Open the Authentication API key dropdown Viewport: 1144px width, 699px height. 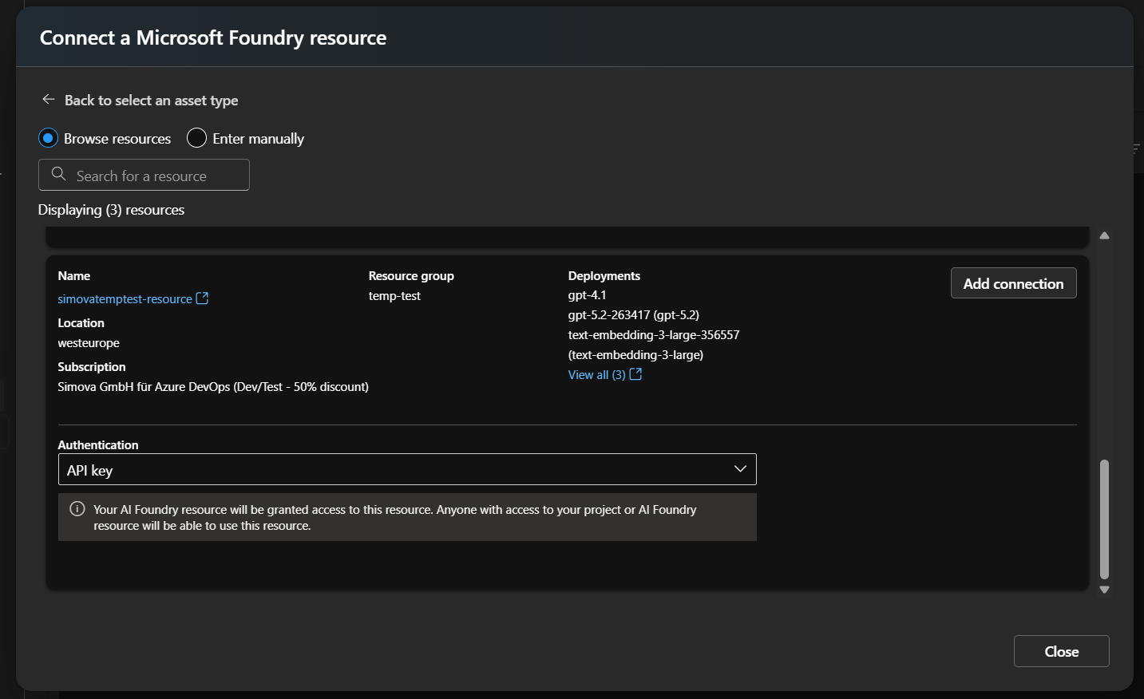click(x=407, y=469)
